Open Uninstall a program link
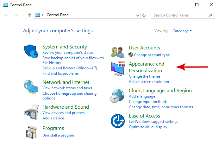This screenshot has height=153, width=219. pos(59,135)
